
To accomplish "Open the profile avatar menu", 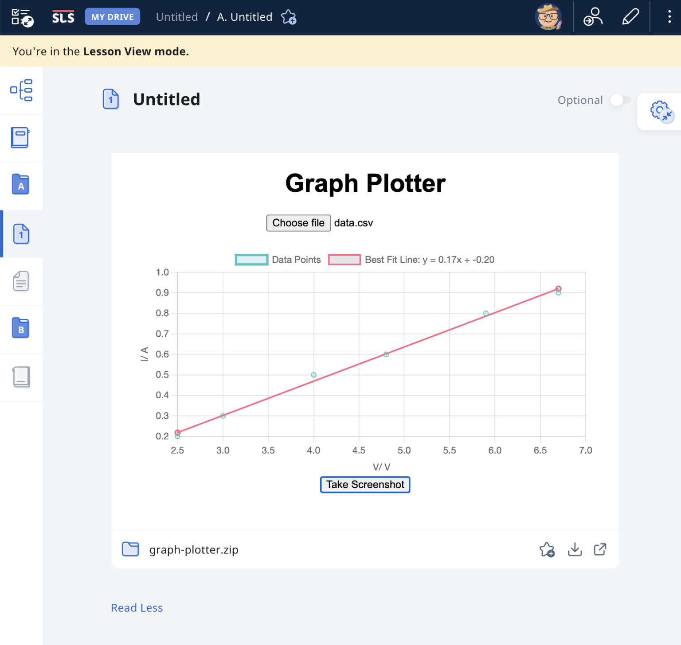I will [x=548, y=17].
